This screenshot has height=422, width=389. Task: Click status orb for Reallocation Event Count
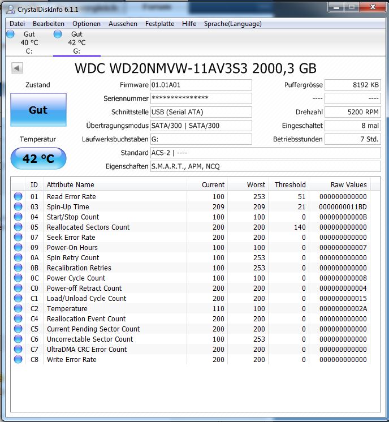click(x=18, y=318)
